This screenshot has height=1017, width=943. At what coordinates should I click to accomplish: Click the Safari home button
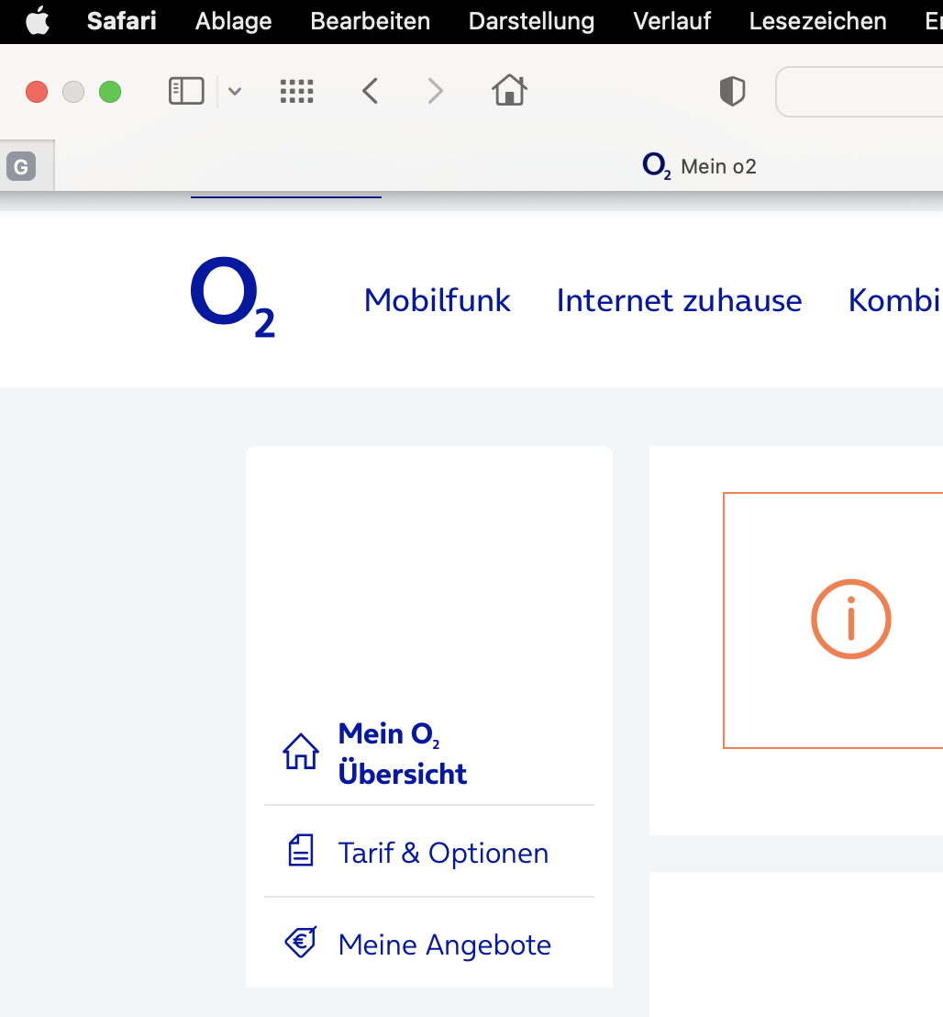click(x=509, y=91)
